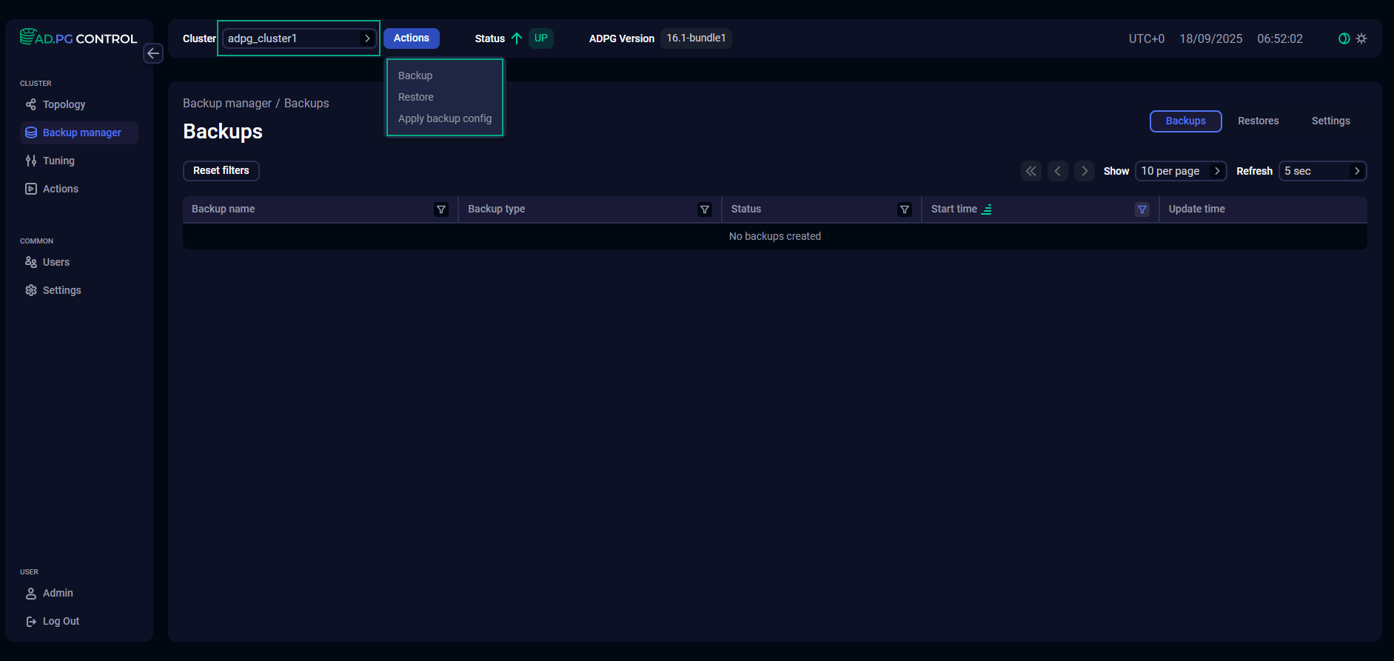Screen dimensions: 1394x661
Task: Click the Backup name filter icon
Action: point(441,209)
